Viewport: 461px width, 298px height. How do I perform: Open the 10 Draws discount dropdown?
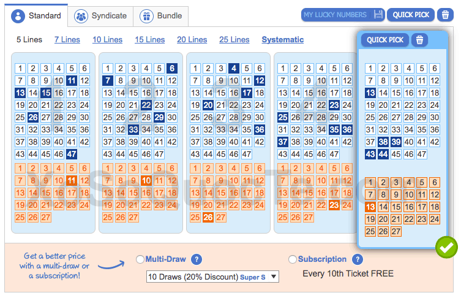pyautogui.click(x=212, y=277)
